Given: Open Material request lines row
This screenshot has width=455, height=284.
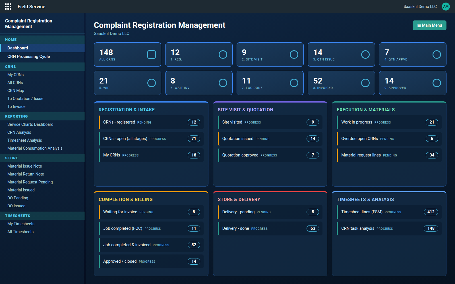Looking at the screenshot, I should point(389,155).
